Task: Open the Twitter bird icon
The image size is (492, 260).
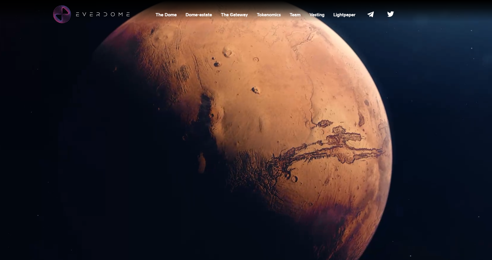Action: coord(390,14)
